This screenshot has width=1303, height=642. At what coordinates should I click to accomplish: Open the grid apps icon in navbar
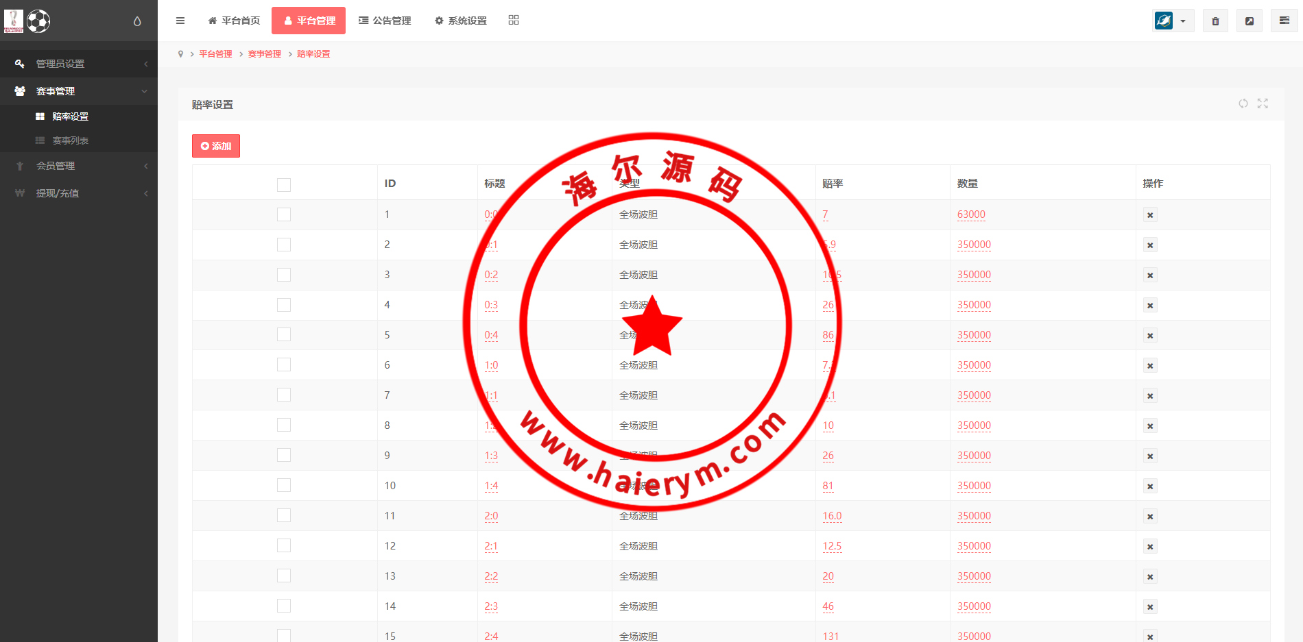click(x=514, y=21)
